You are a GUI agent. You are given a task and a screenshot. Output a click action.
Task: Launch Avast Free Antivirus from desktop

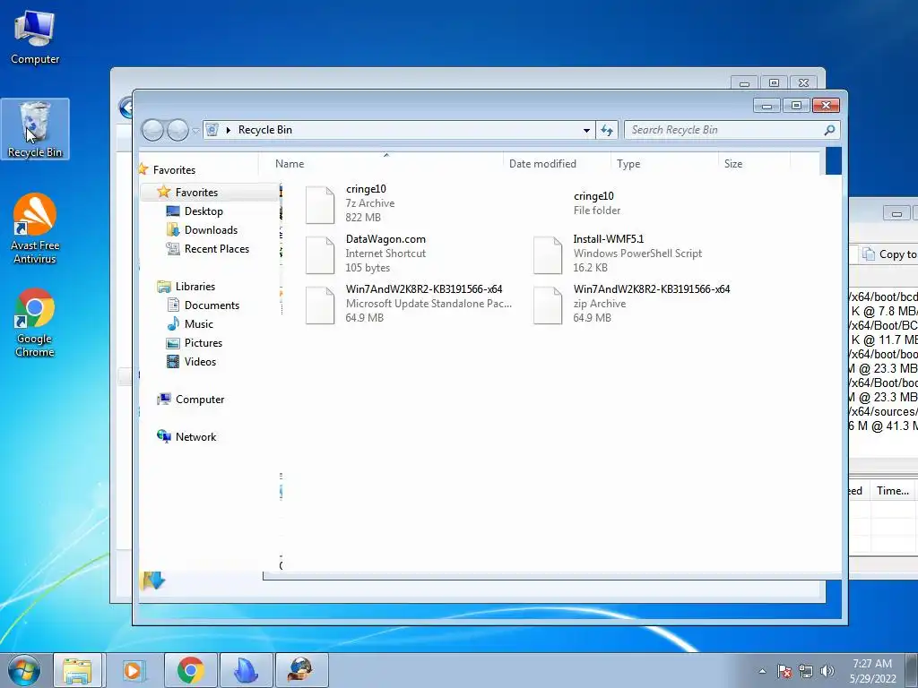click(35, 228)
